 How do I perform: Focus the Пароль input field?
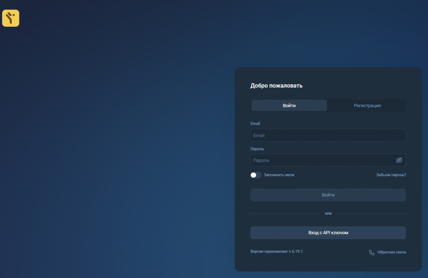322,160
